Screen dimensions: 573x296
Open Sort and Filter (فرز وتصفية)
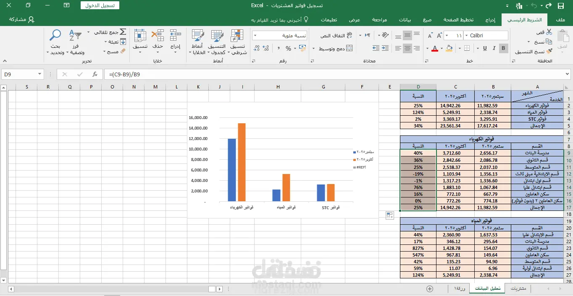point(76,42)
